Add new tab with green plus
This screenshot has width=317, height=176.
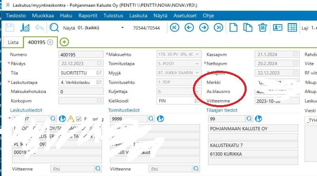click(x=64, y=42)
